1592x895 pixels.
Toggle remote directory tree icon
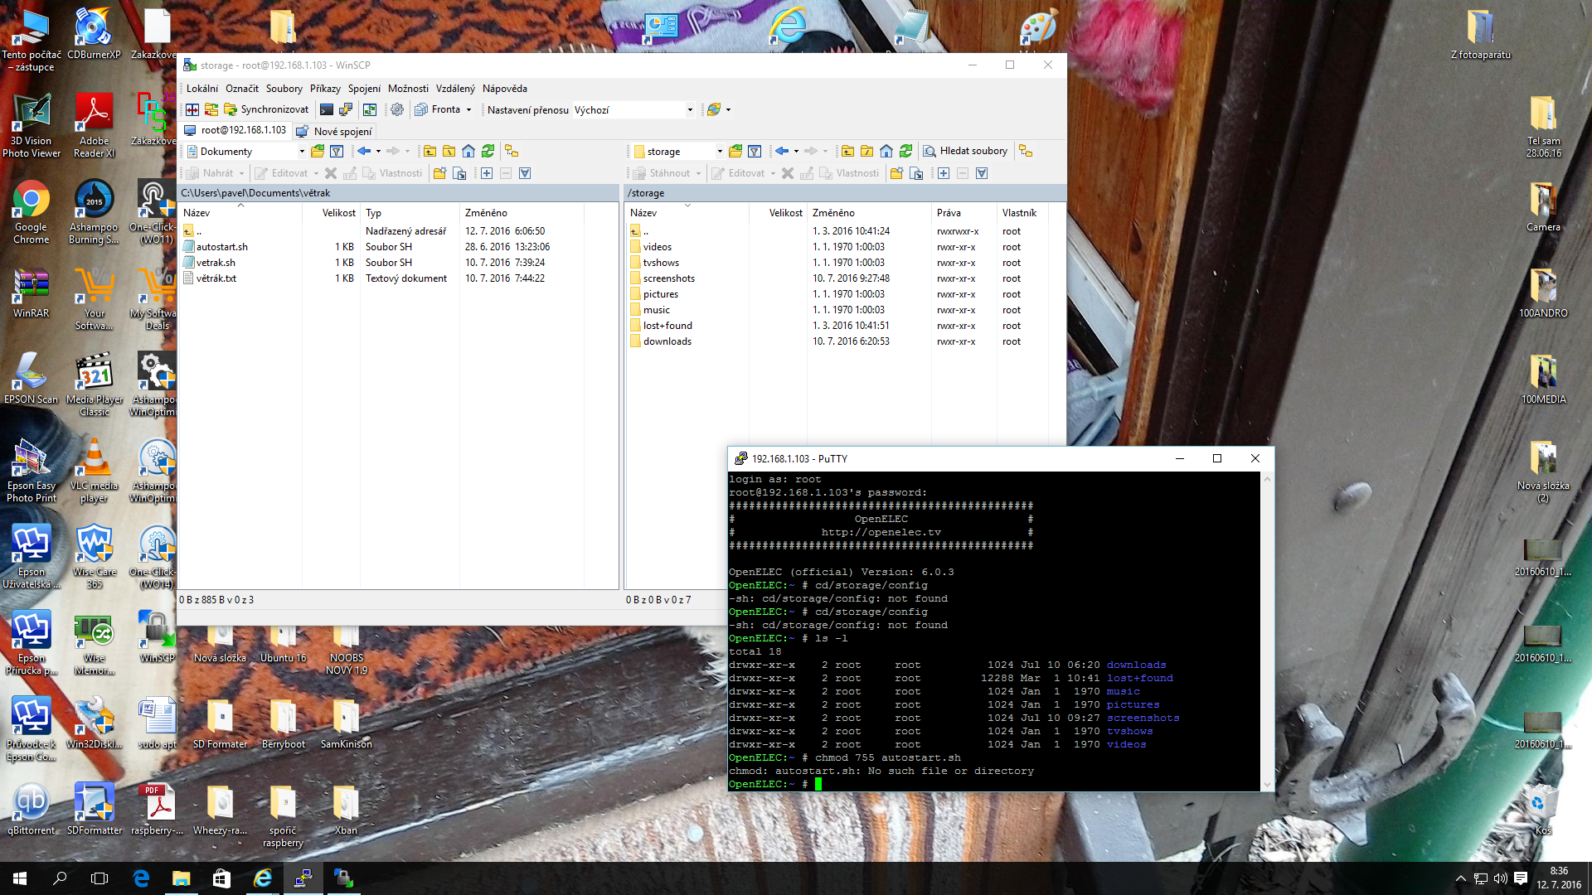coord(1026,151)
